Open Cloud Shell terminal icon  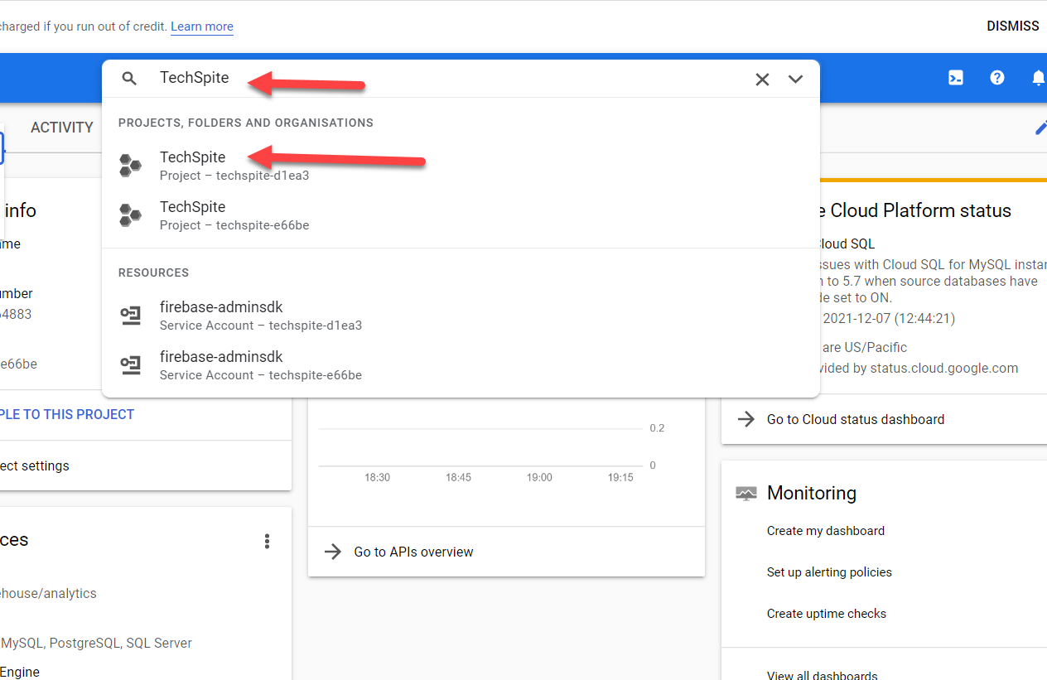pos(956,78)
